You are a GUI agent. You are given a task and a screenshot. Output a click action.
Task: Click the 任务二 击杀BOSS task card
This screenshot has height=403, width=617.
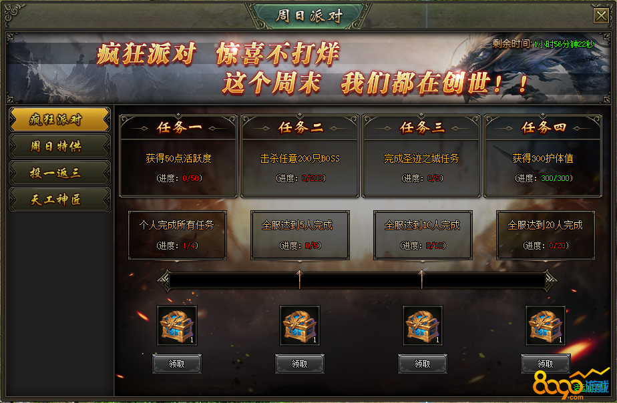(300, 155)
